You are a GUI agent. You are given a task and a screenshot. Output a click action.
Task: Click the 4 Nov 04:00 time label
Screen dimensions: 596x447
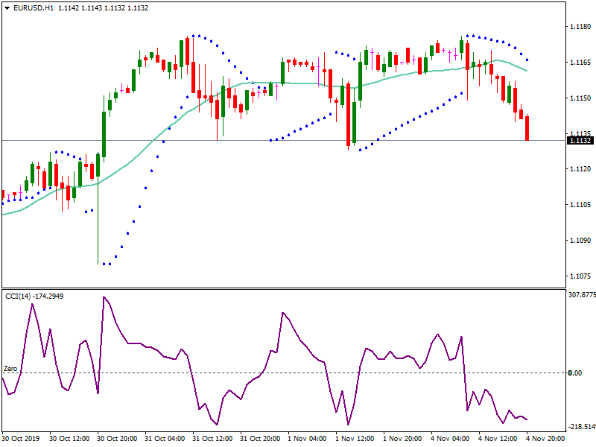[450, 439]
